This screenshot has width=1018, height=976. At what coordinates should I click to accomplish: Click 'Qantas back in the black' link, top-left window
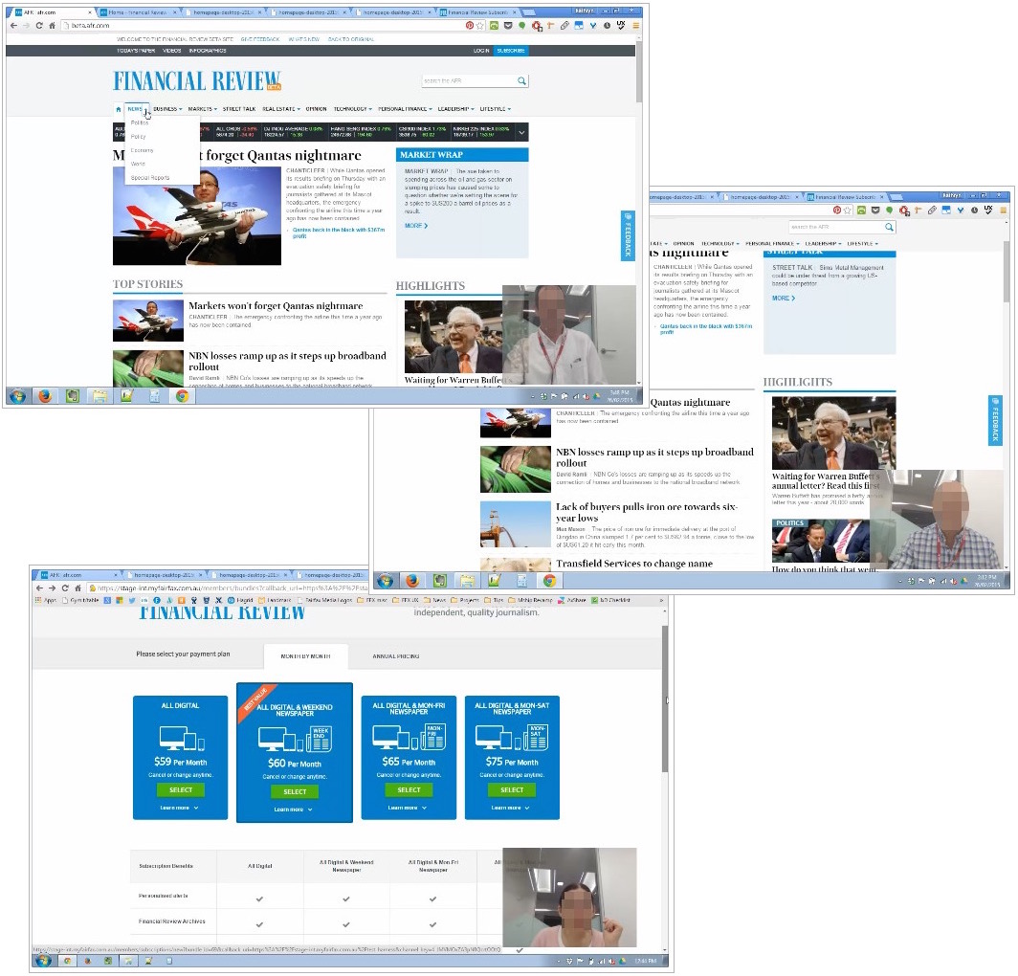[x=339, y=233]
